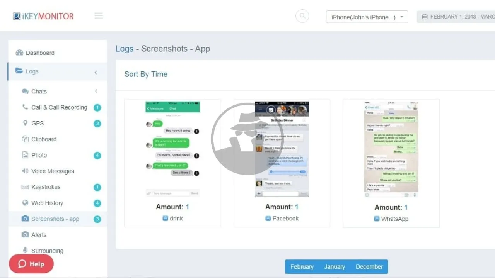Screen dimensions: 495x278
Task: Click Amount: 1 under the WhatsApp screenshot
Action: (391, 207)
